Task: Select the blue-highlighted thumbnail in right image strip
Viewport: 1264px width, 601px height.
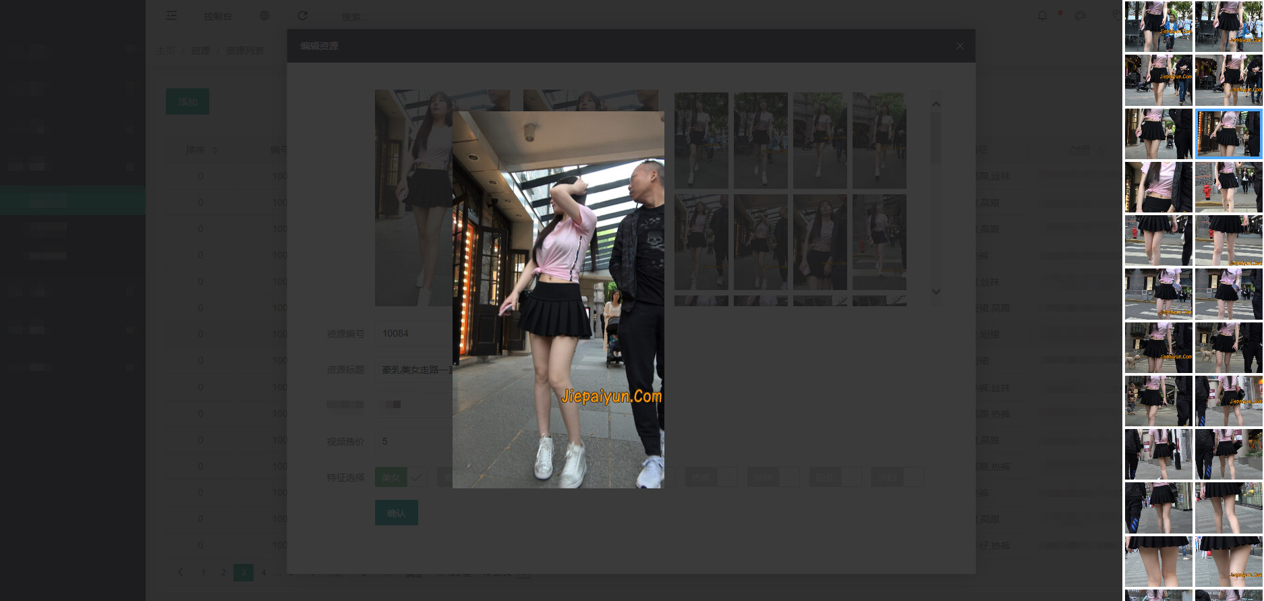Action: (1228, 134)
